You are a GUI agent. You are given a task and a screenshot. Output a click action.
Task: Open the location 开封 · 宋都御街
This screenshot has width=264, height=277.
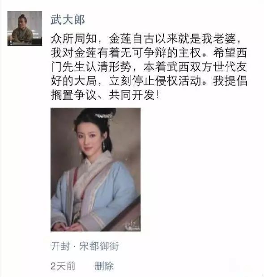pos(85,246)
